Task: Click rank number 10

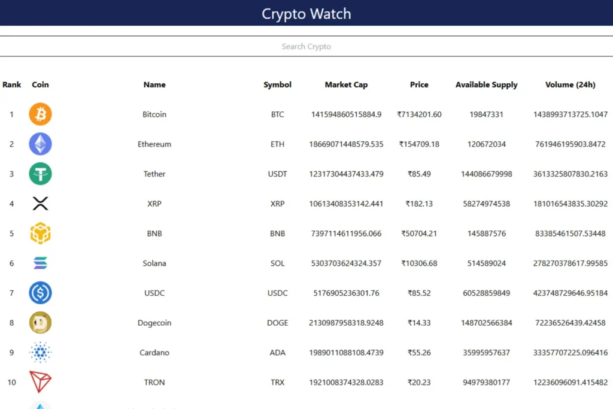Action: pyautogui.click(x=12, y=382)
